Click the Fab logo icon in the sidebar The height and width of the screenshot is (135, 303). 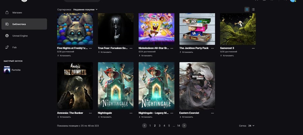7,47
